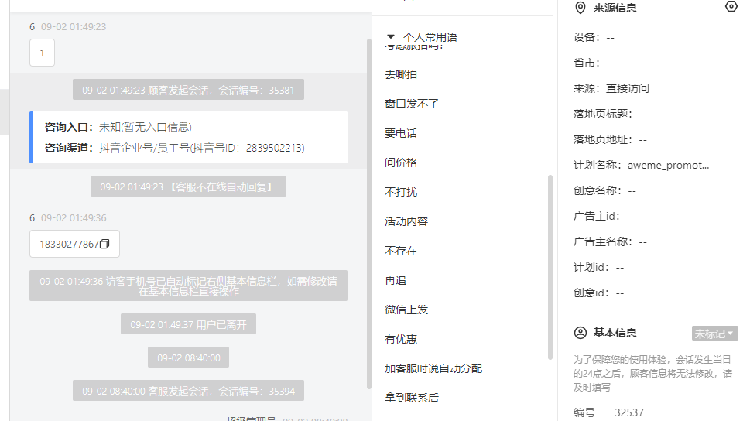Image resolution: width=750 pixels, height=421 pixels.
Task: Click the location pin icon next to 来源信息
Action: tap(580, 8)
